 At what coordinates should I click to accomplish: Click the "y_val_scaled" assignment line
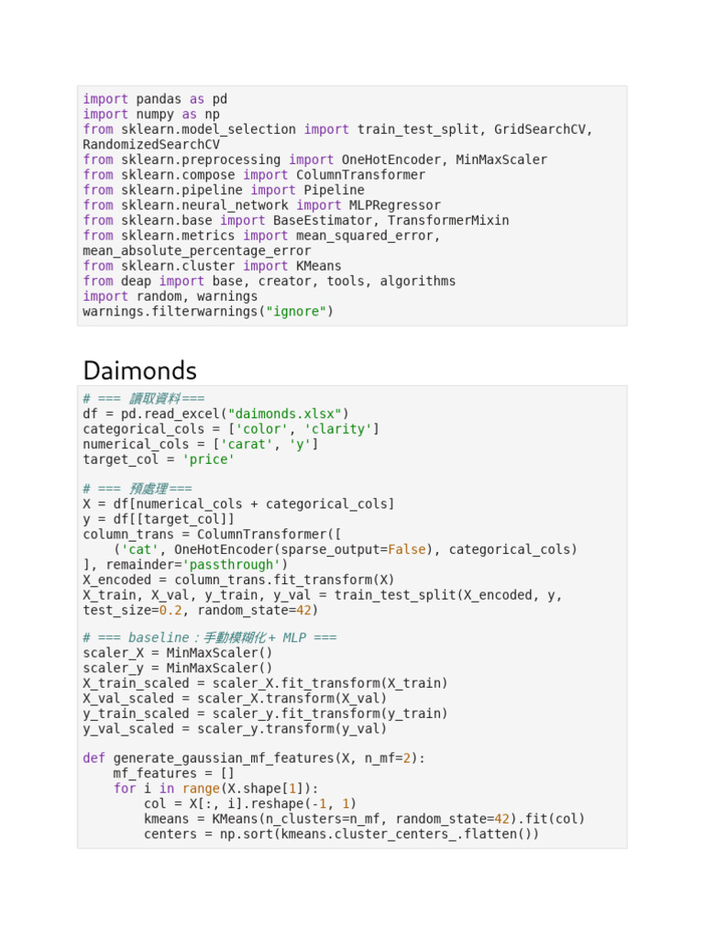235,729
